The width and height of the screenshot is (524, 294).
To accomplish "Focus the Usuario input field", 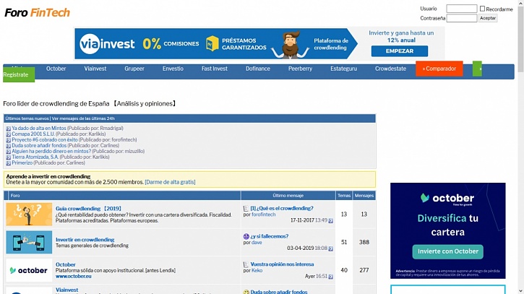I will pos(462,9).
